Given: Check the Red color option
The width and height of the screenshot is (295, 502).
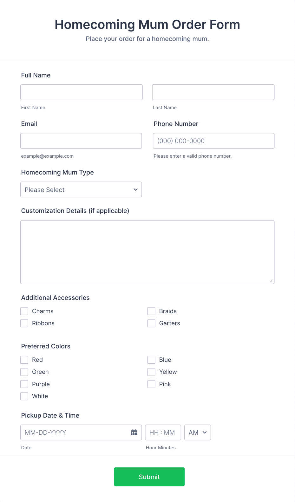Looking at the screenshot, I should [24, 360].
